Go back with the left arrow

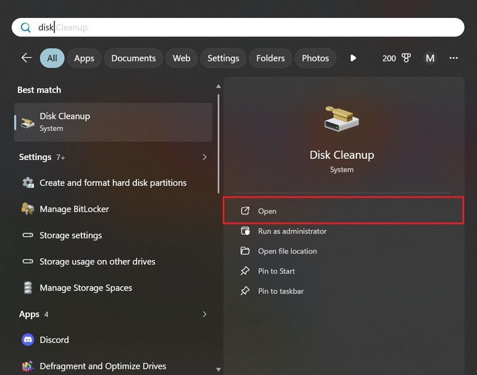pyautogui.click(x=27, y=58)
